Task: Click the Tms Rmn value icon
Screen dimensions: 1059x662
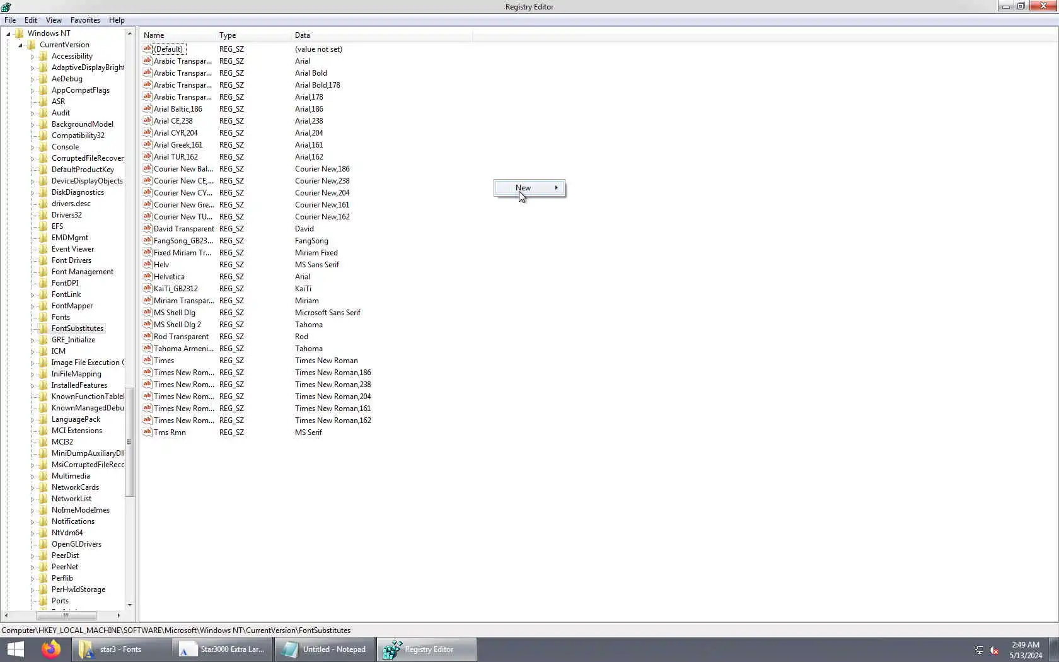Action: coord(147,432)
